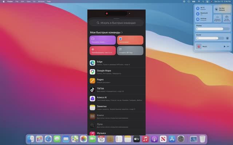Play music in Control Center Music tile
This screenshot has height=145, width=233.
[224, 46]
